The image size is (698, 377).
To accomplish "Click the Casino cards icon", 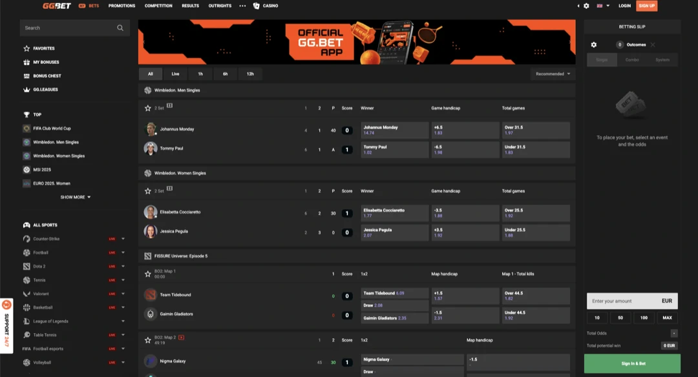I will click(x=256, y=6).
